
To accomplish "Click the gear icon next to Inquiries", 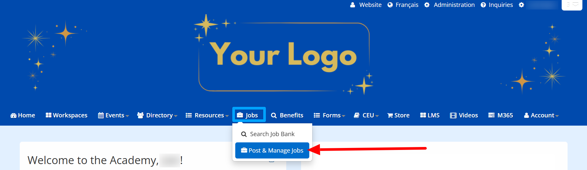I will click(521, 5).
